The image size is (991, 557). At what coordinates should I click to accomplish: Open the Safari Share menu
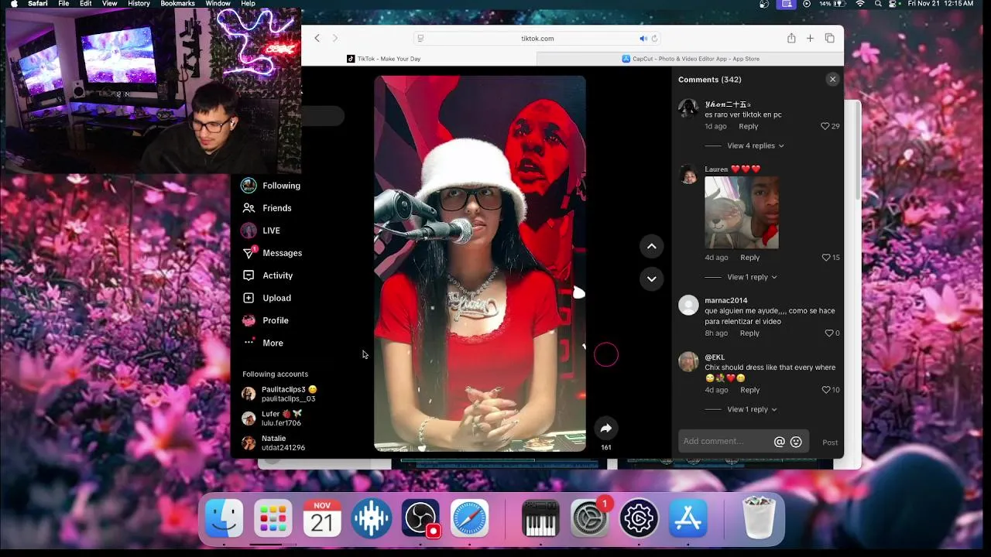pyautogui.click(x=791, y=38)
